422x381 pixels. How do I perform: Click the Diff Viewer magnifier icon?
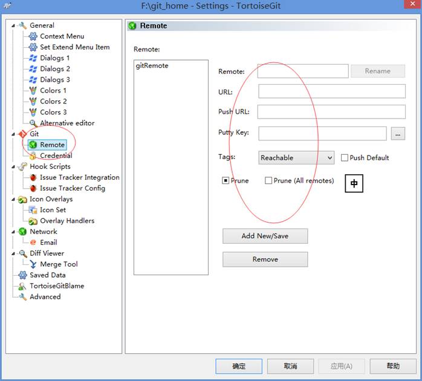[x=22, y=253]
